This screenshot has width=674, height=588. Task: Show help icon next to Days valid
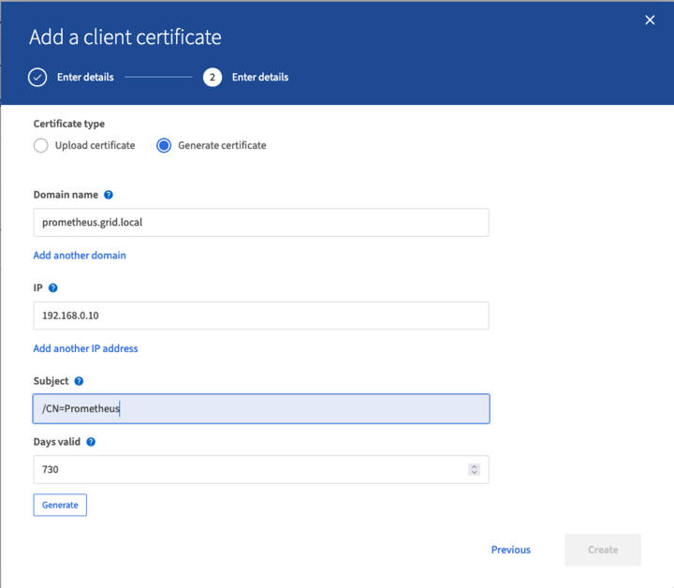[x=91, y=442]
